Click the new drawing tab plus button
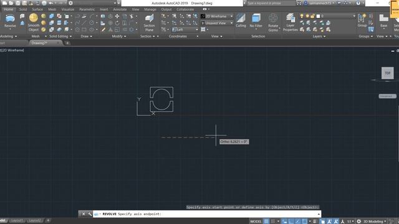Viewport: 399px width, 224px height. [x=67, y=43]
